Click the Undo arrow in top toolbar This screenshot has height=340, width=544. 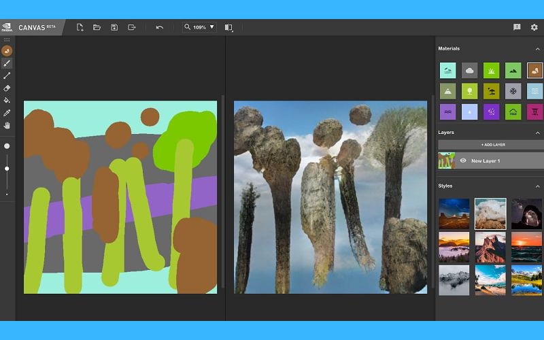coord(159,27)
